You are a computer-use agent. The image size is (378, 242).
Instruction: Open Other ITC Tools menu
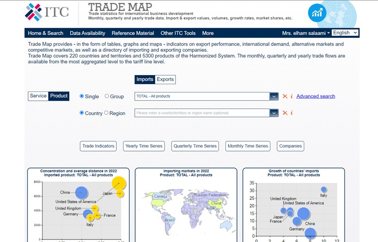pos(178,33)
